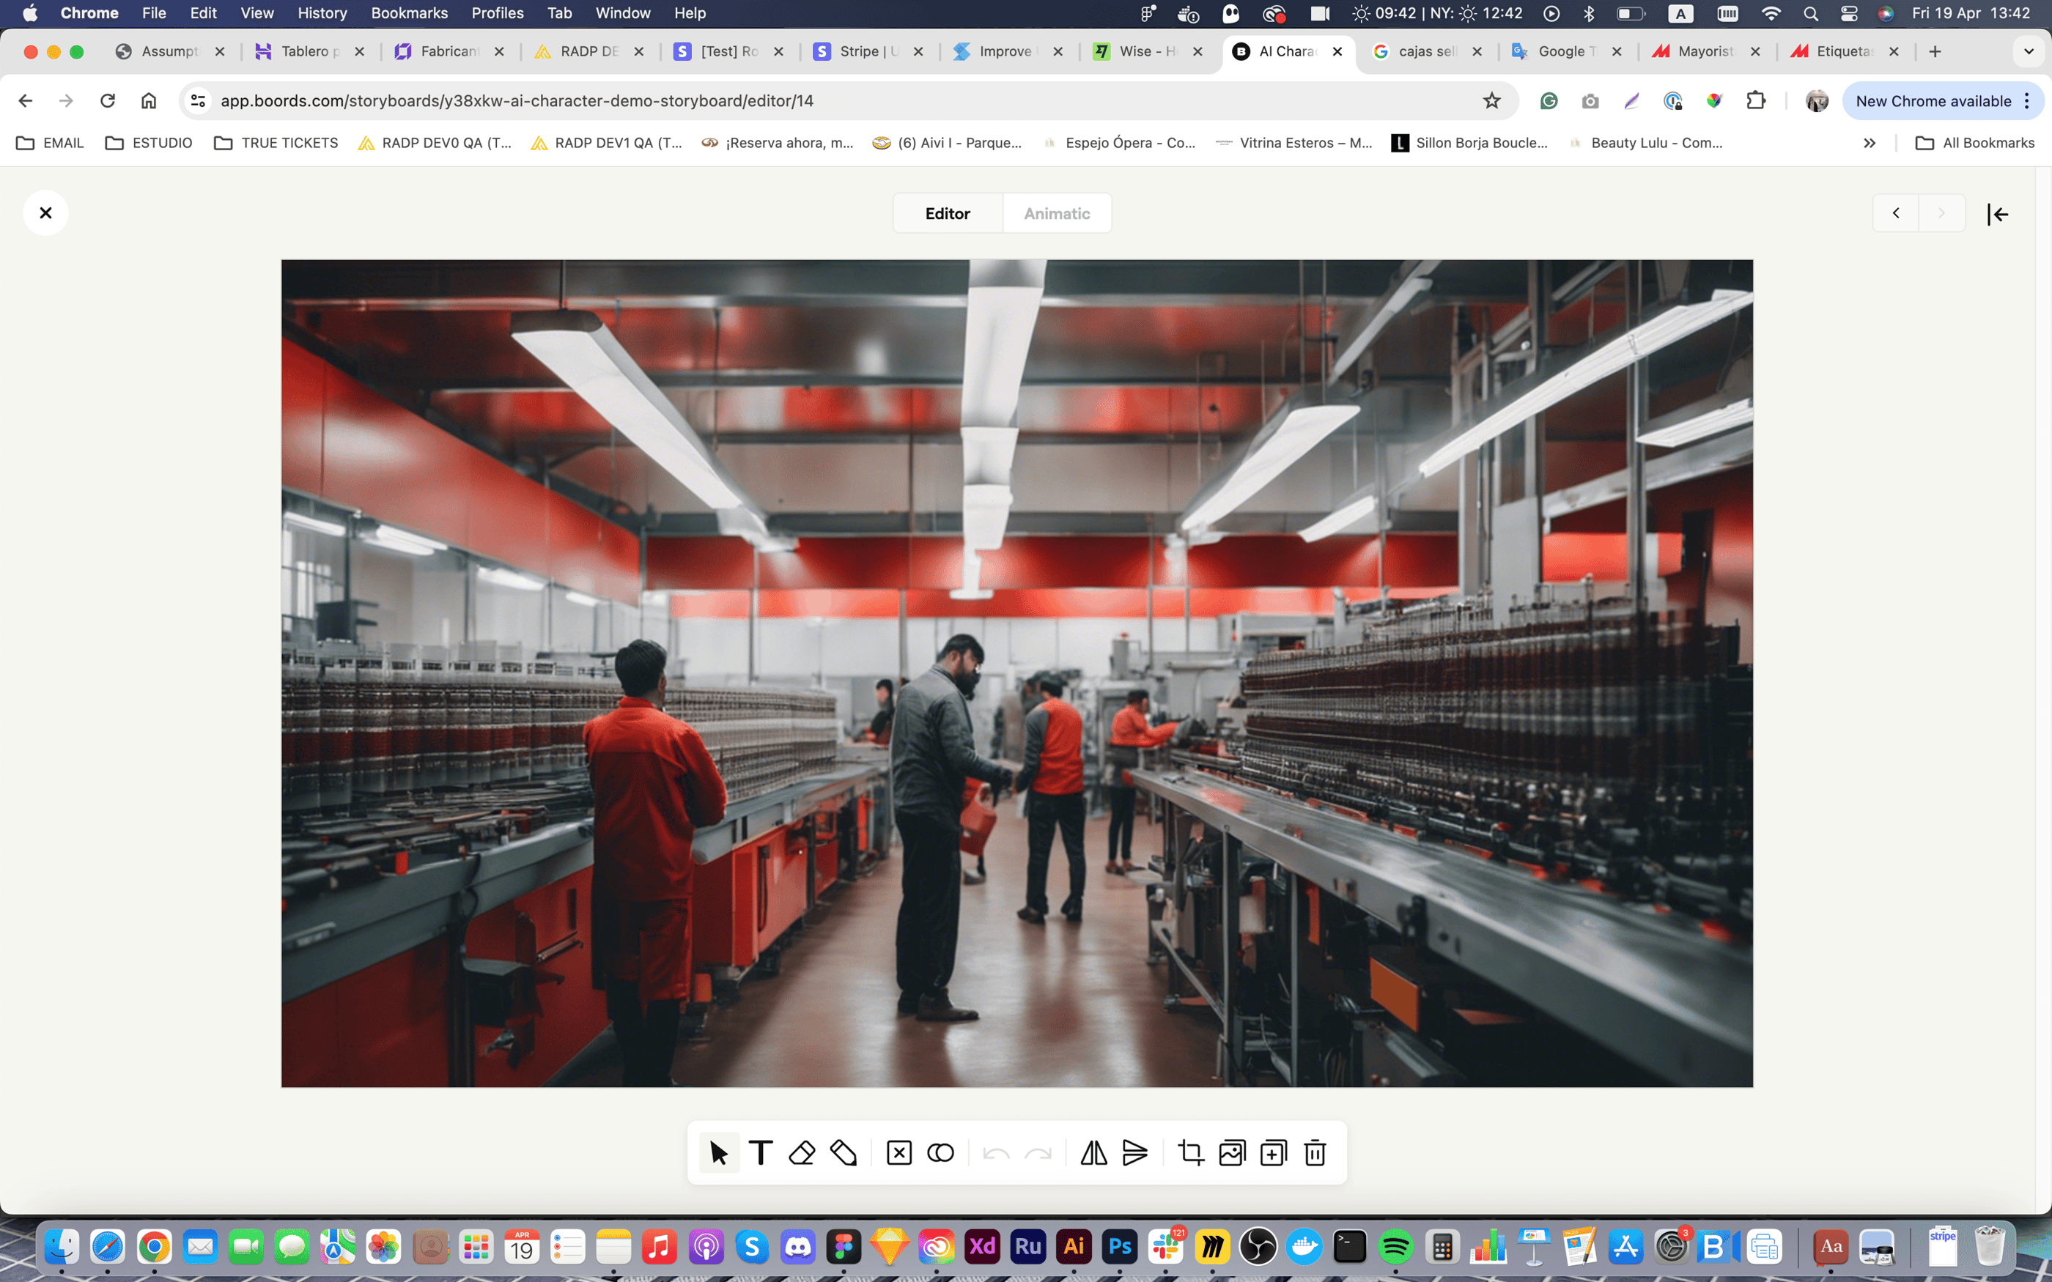Click the collapse sidebar arrow icon
This screenshot has width=2052, height=1282.
pyautogui.click(x=1998, y=215)
